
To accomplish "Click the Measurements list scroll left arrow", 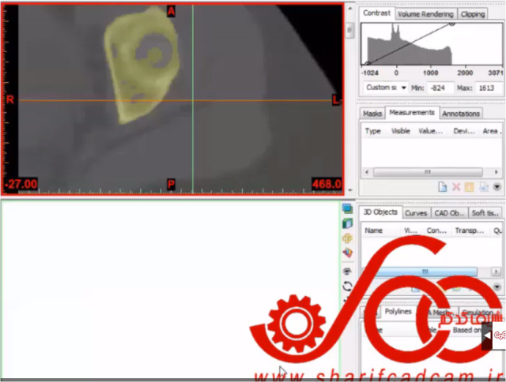I will click(x=367, y=172).
